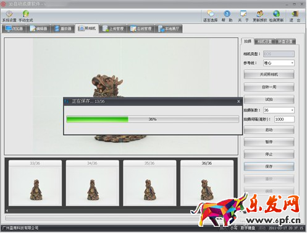The width and height of the screenshot is (307, 233).
Task: Select the 拍照 shooting panel tab
Action: point(248,42)
